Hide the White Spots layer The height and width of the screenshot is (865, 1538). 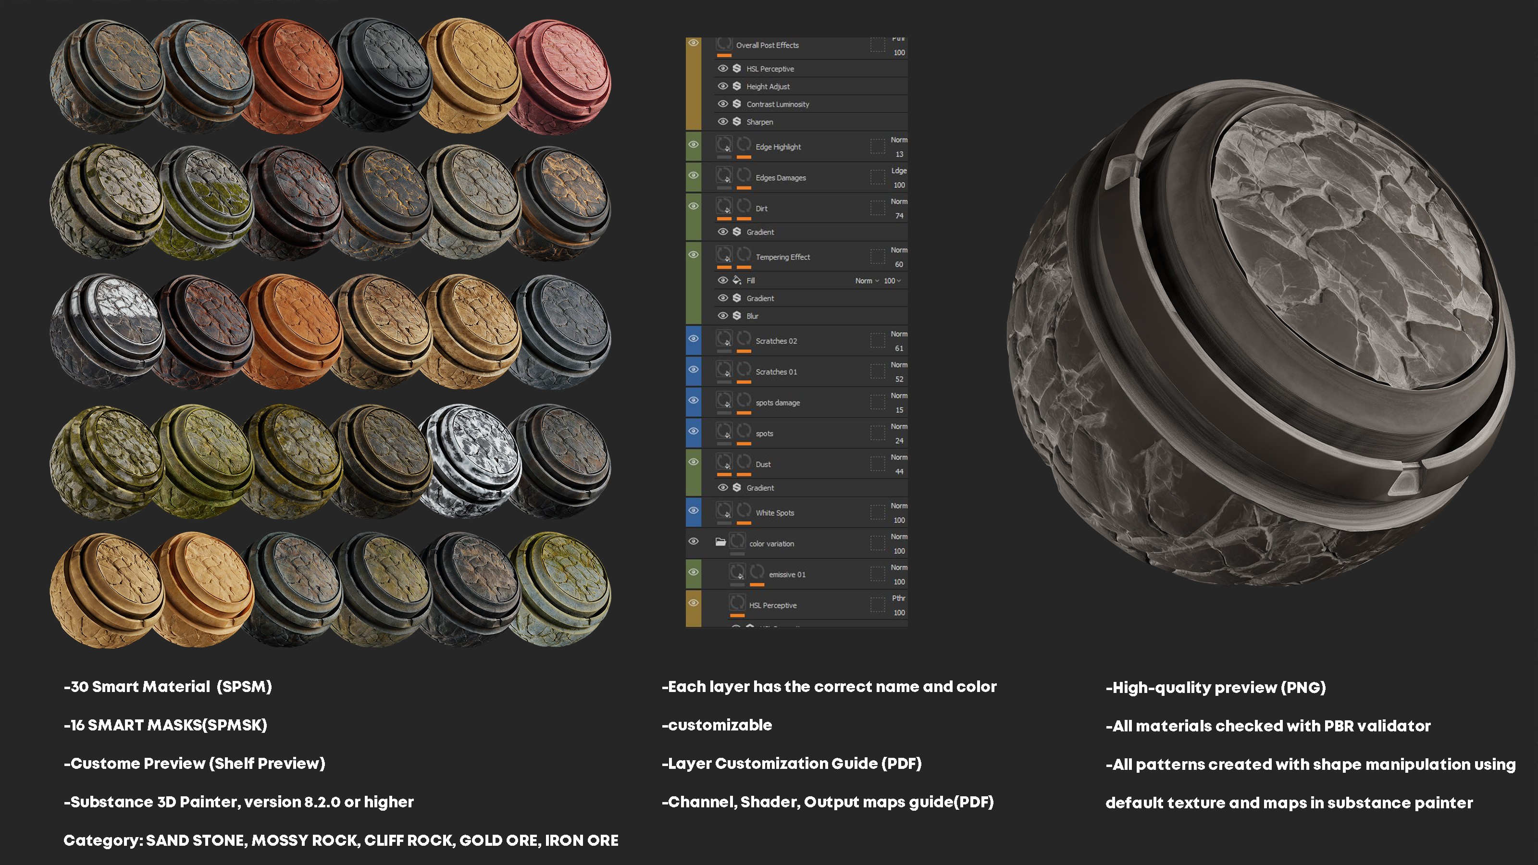(x=694, y=510)
